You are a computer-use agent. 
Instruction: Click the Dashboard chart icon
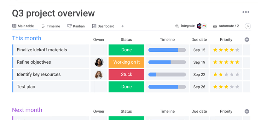point(94,26)
